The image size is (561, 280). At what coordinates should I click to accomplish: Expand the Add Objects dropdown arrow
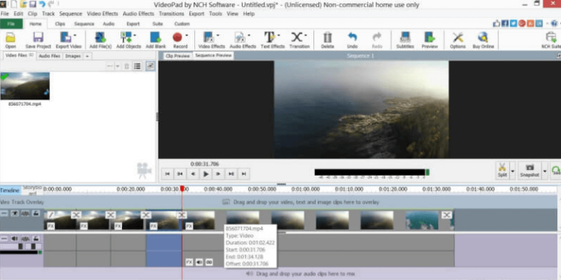[135, 35]
